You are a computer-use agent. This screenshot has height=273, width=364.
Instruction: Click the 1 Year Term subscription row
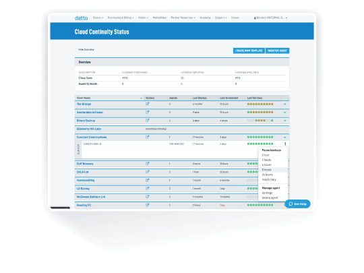(x=182, y=78)
